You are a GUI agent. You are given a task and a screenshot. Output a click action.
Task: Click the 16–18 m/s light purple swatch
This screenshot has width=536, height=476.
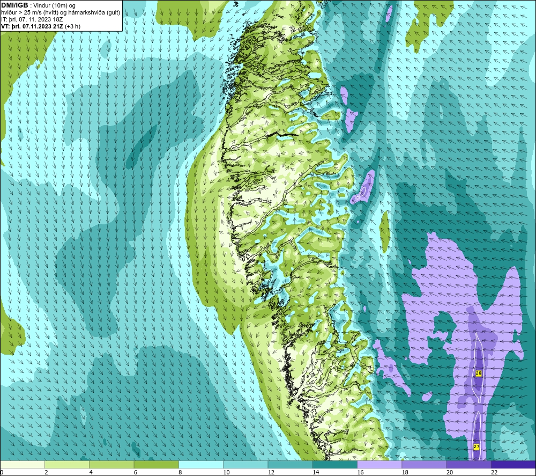tap(379, 464)
